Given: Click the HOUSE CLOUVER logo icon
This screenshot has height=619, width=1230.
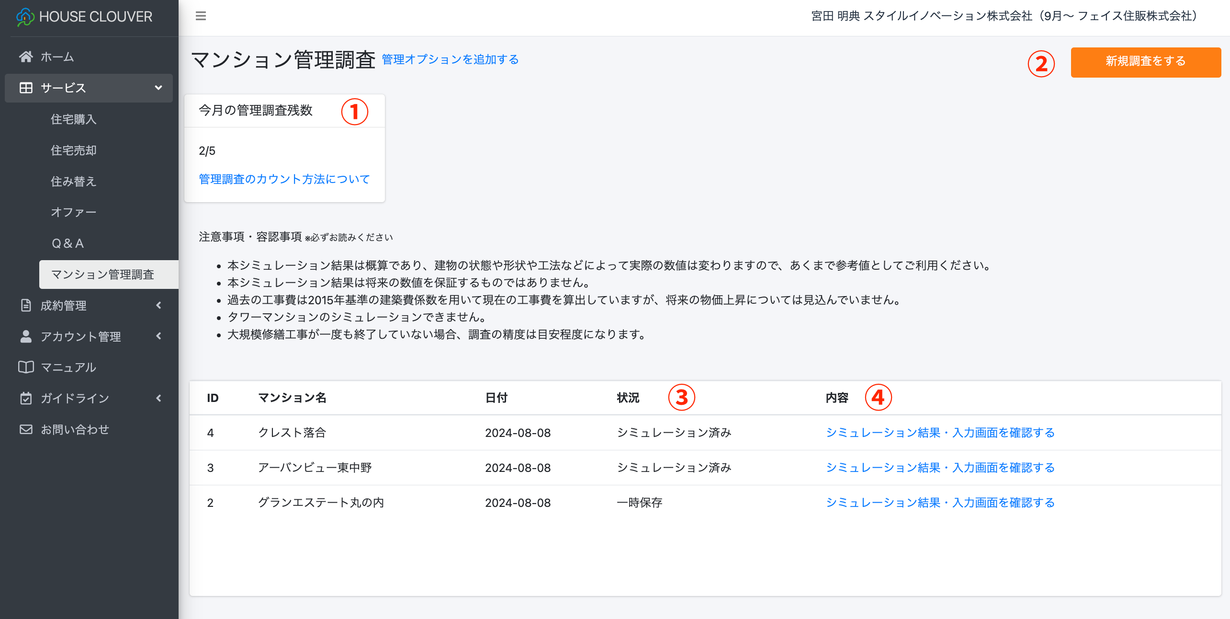Looking at the screenshot, I should (25, 17).
